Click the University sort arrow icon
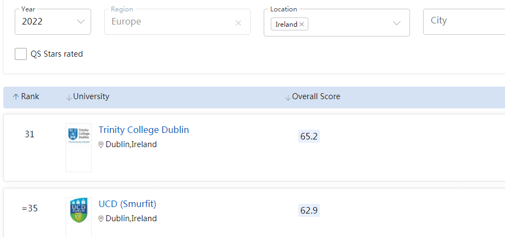This screenshot has height=237, width=505. 69,97
